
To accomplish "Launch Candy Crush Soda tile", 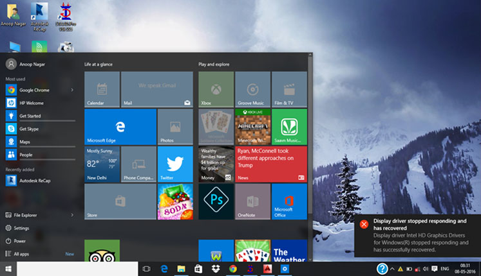I will 175,202.
